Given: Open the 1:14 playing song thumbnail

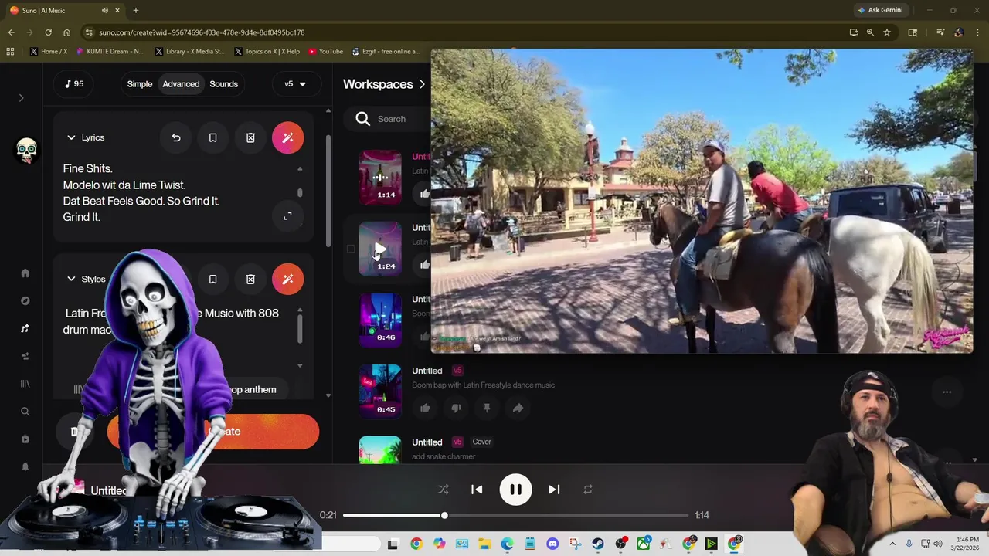Looking at the screenshot, I should pos(380,177).
